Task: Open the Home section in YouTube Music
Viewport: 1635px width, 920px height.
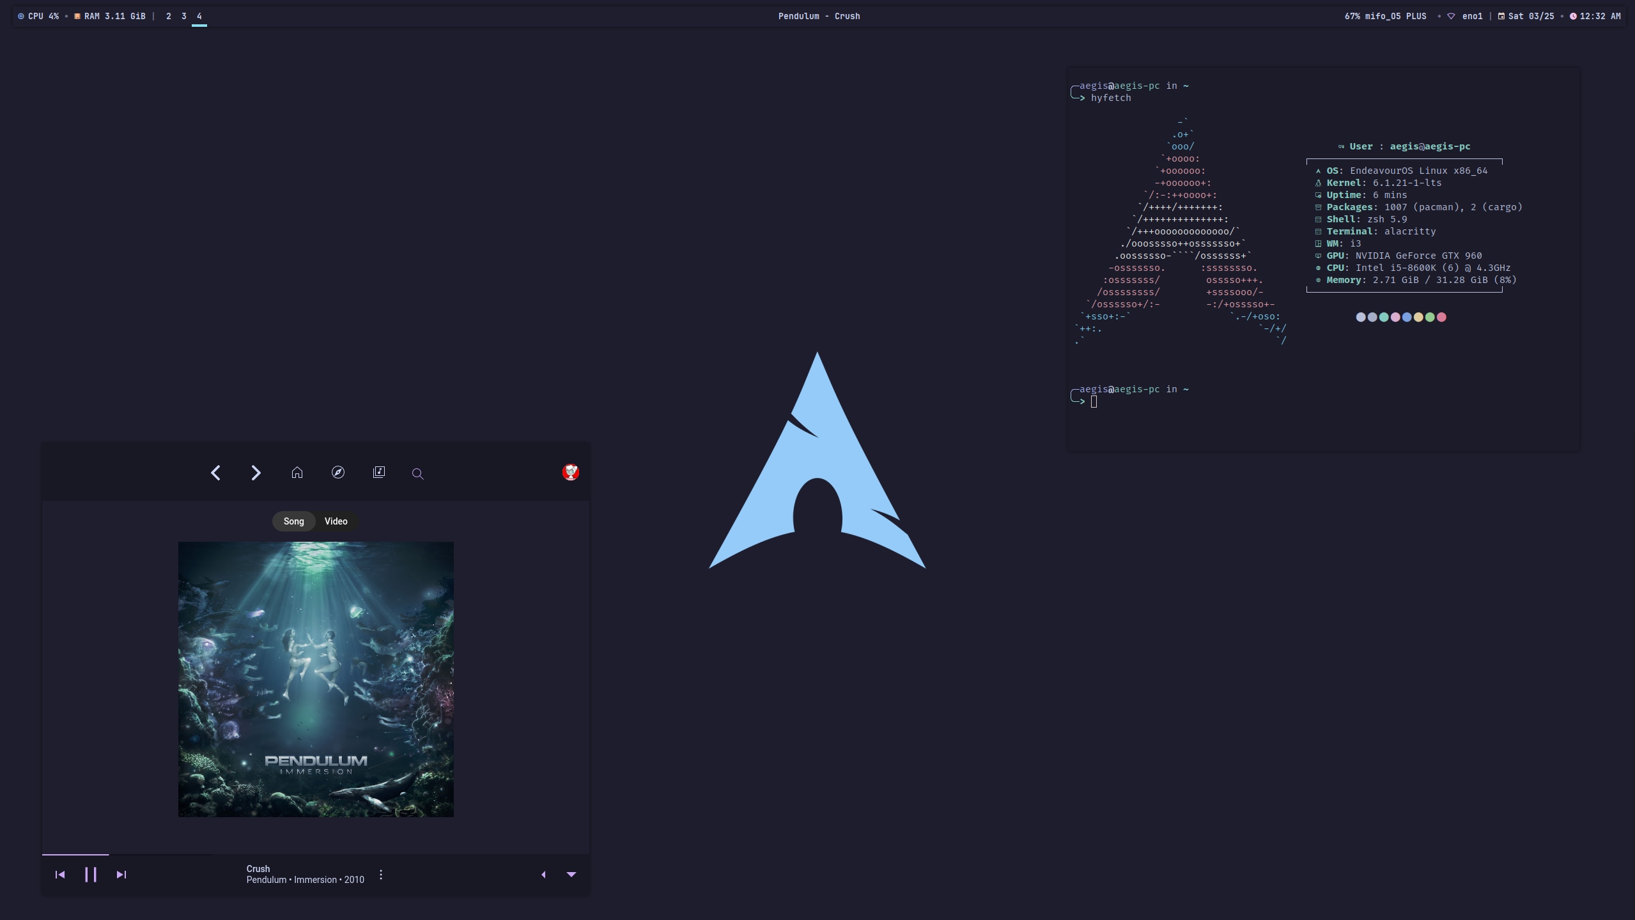Action: point(297,473)
